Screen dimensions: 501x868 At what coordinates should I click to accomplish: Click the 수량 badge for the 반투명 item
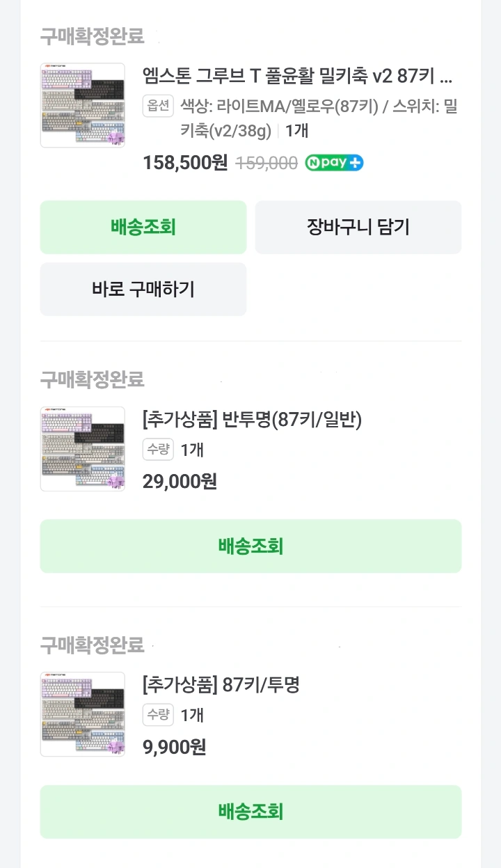pyautogui.click(x=158, y=450)
